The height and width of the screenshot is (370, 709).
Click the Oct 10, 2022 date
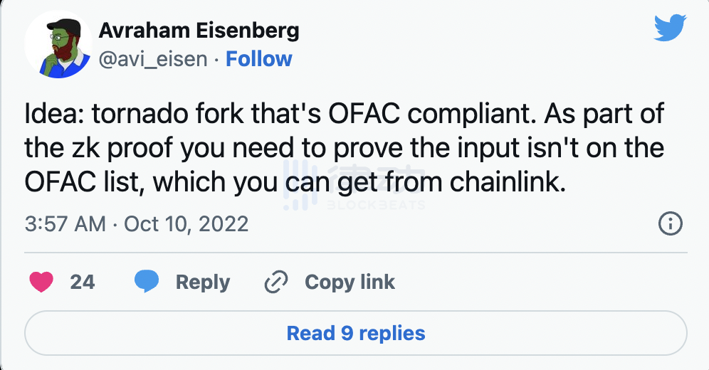click(x=187, y=224)
